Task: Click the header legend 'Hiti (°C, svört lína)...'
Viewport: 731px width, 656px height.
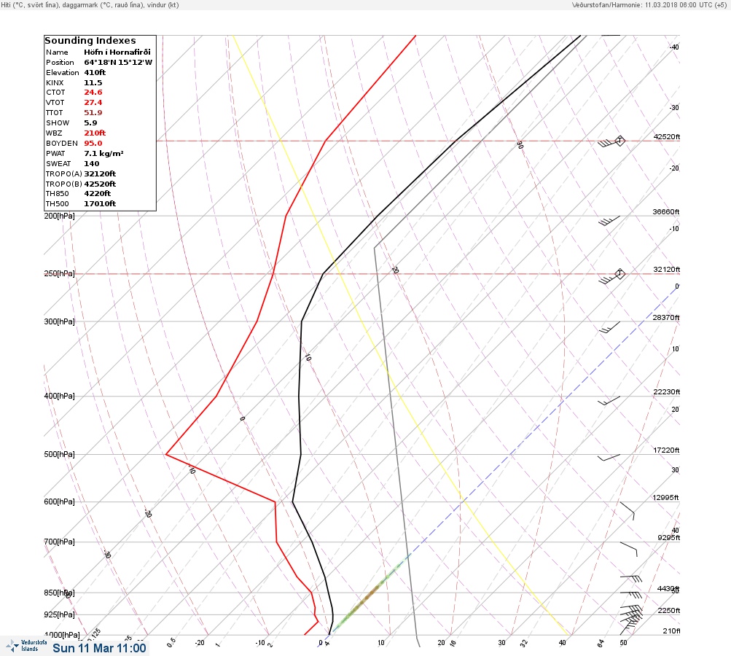Action: 90,4
